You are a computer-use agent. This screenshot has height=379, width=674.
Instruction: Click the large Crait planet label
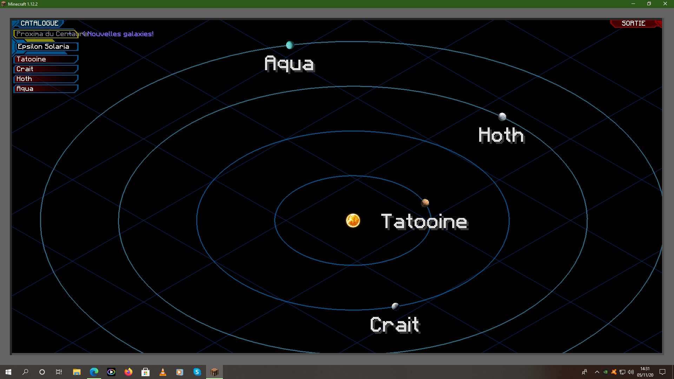pos(395,325)
